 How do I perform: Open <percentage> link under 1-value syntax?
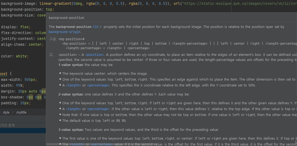98,85
